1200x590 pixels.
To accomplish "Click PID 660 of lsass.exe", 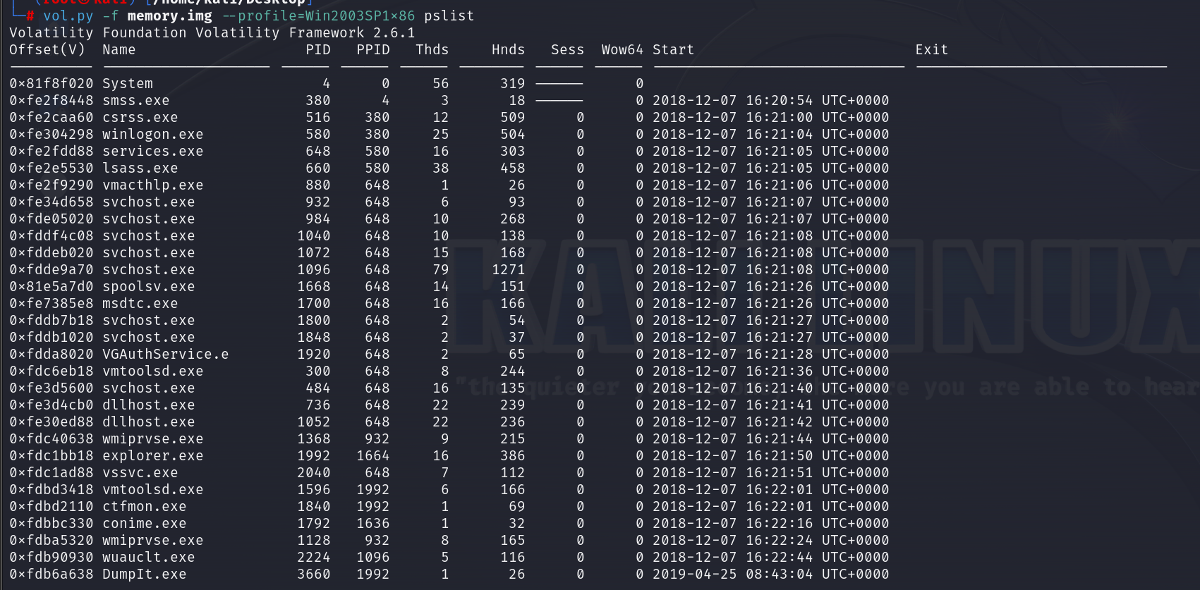I will (318, 168).
